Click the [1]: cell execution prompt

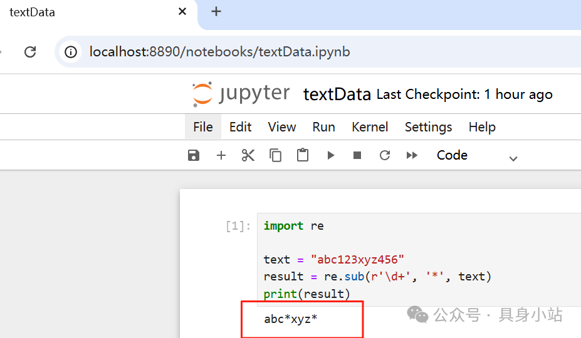[x=238, y=226]
